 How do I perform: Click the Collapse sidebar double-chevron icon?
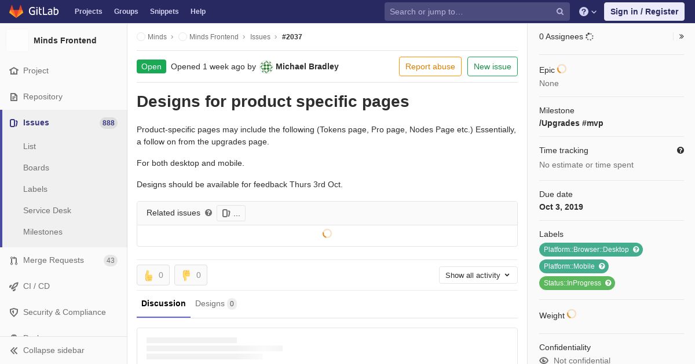(14, 350)
